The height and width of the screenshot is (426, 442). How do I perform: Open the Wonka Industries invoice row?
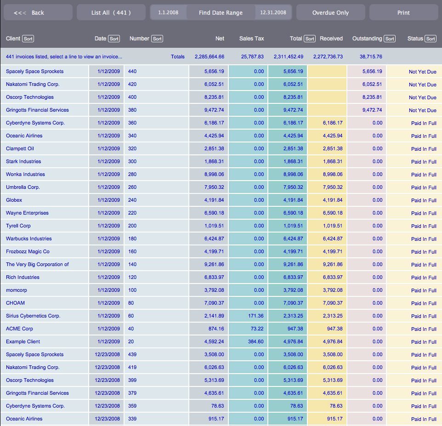(221, 174)
